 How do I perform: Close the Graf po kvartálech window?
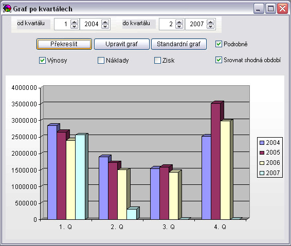click(282, 9)
